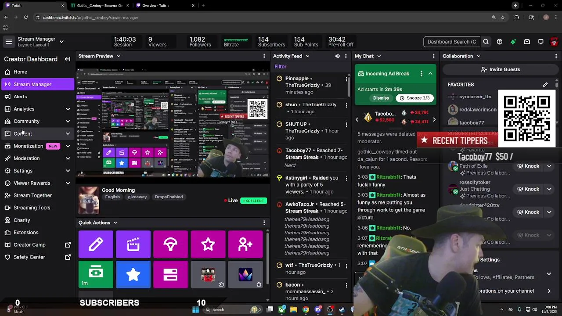Click the purple crystal extension quick action

[245, 274]
